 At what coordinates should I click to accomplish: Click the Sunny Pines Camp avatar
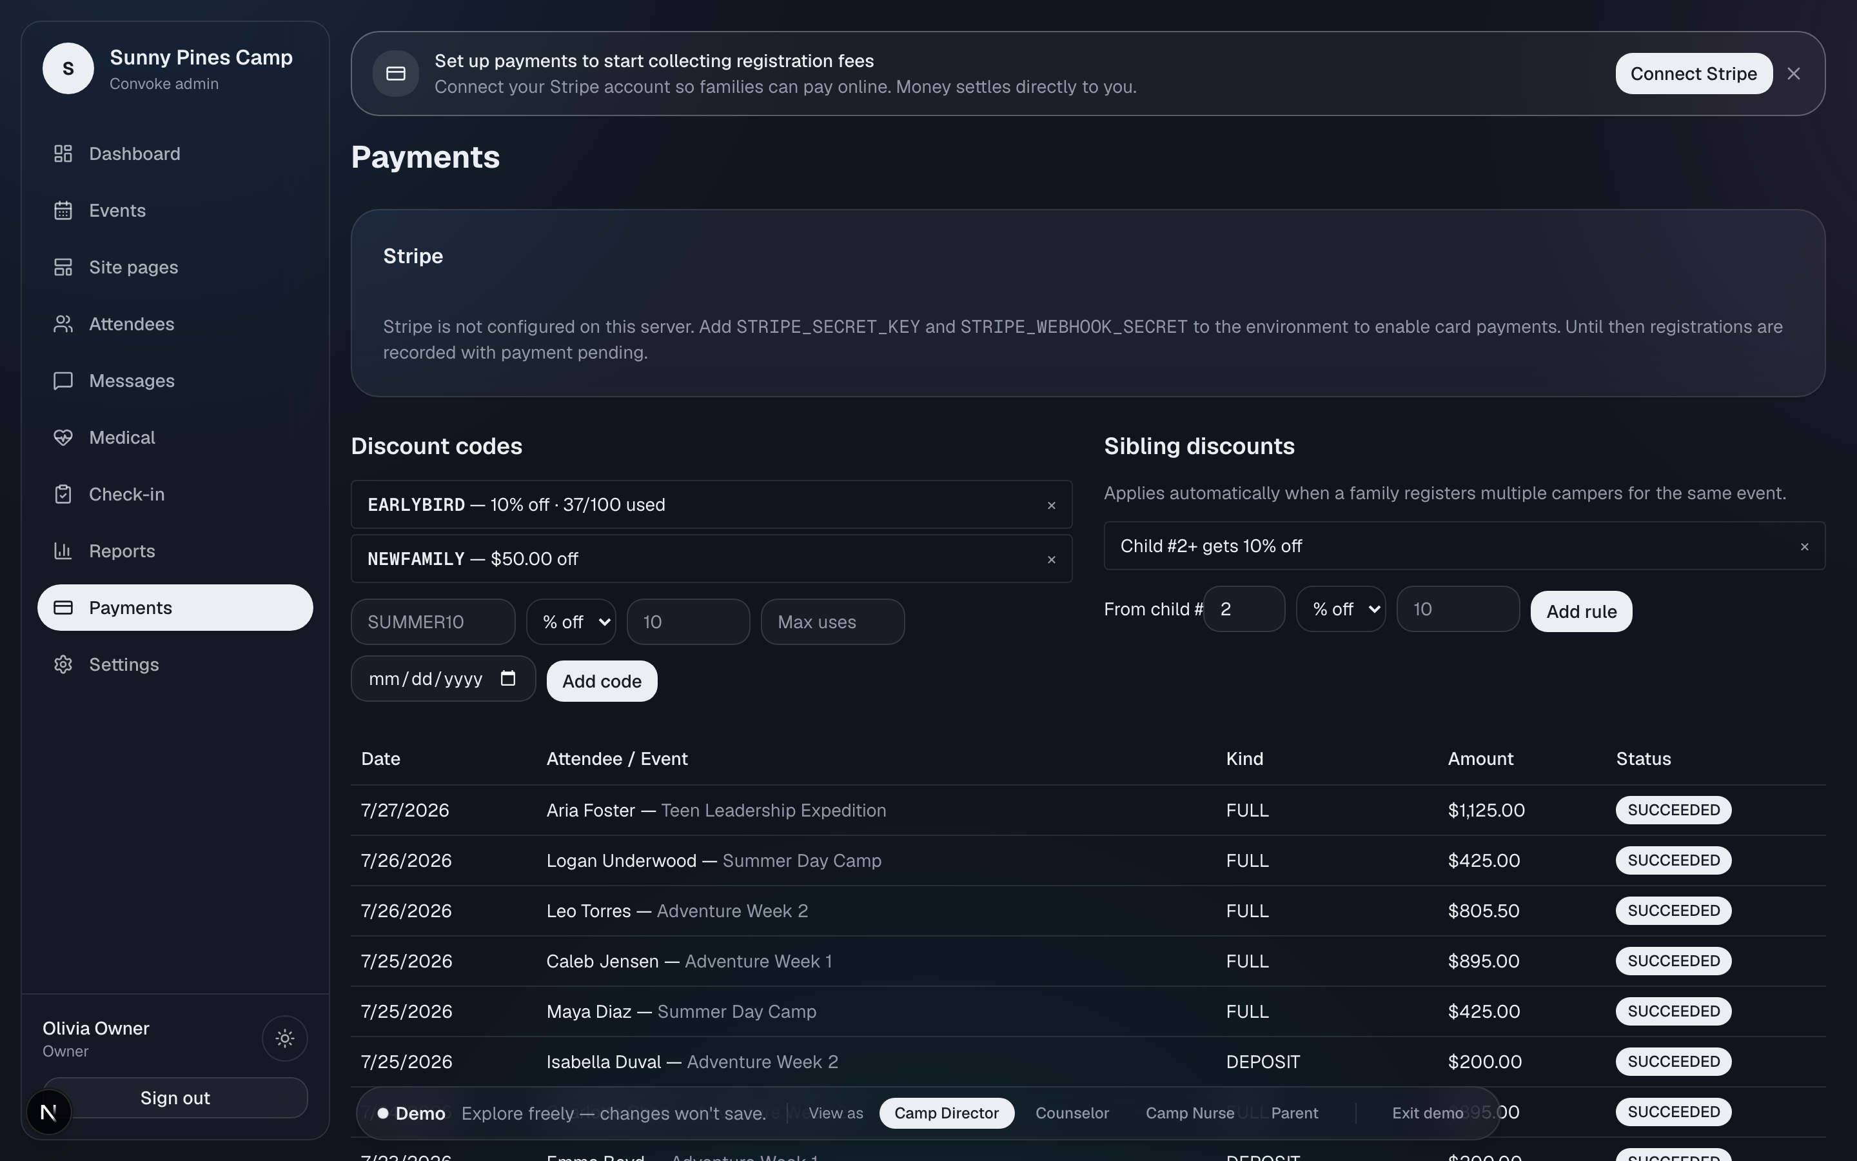[x=68, y=68]
